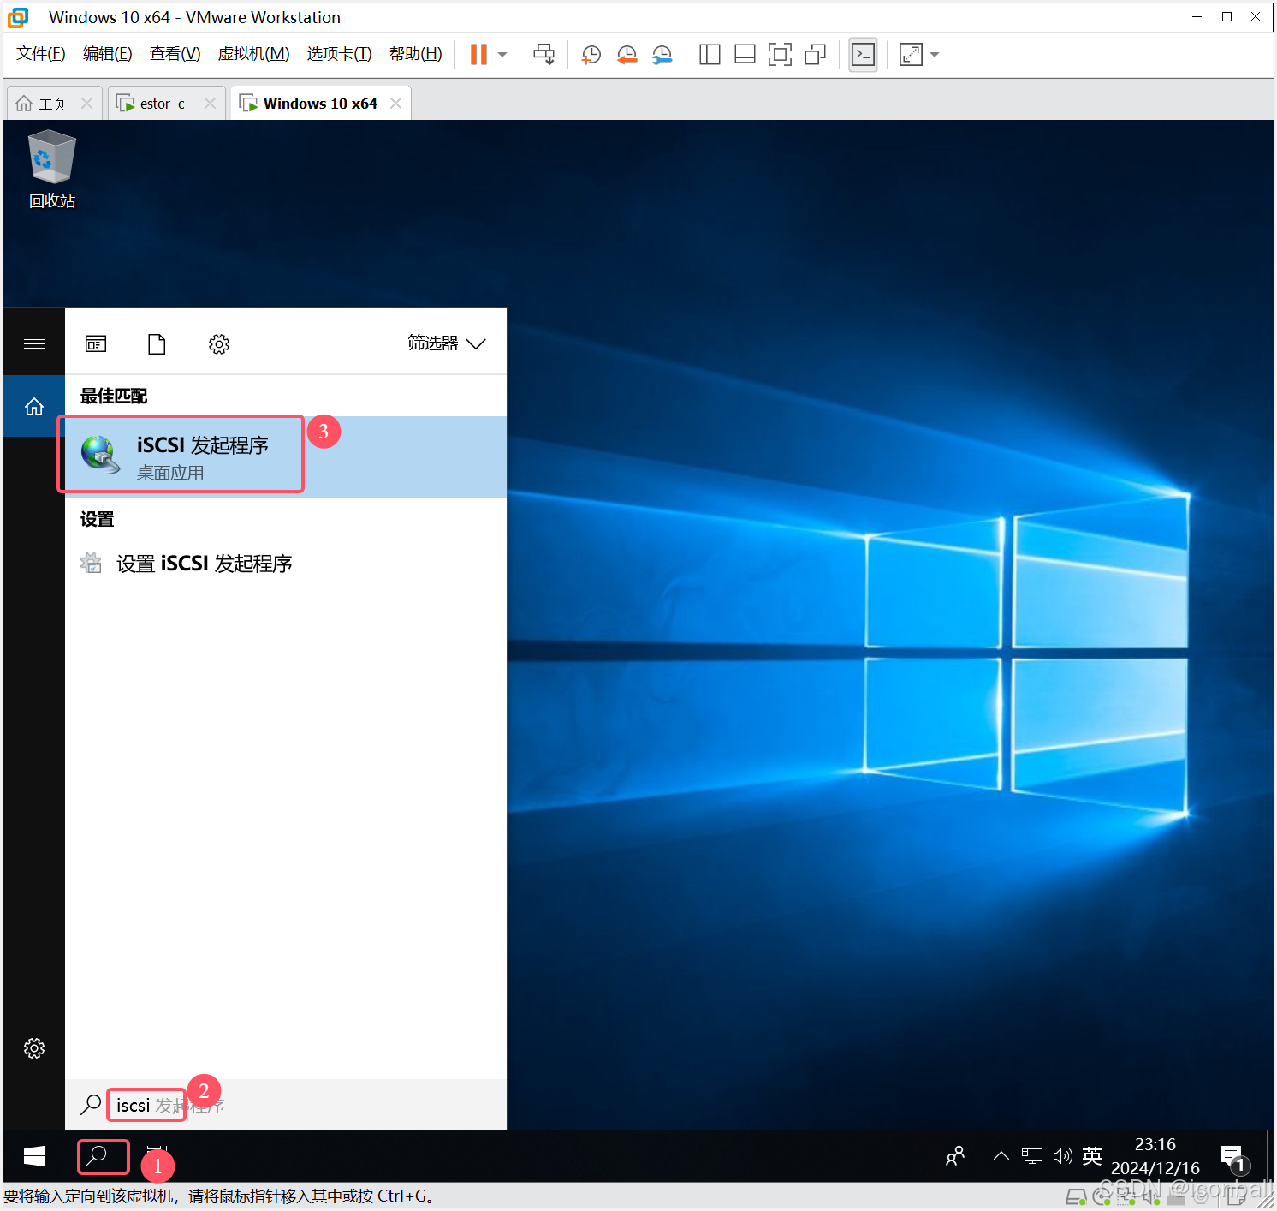The width and height of the screenshot is (1277, 1211).
Task: Open the 帮助(H) menu
Action: (x=416, y=54)
